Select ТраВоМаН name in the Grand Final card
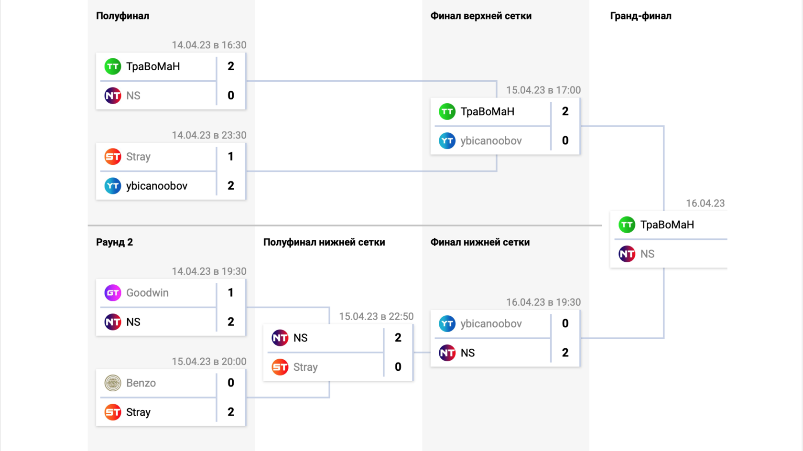The height and width of the screenshot is (451, 803). (x=667, y=225)
